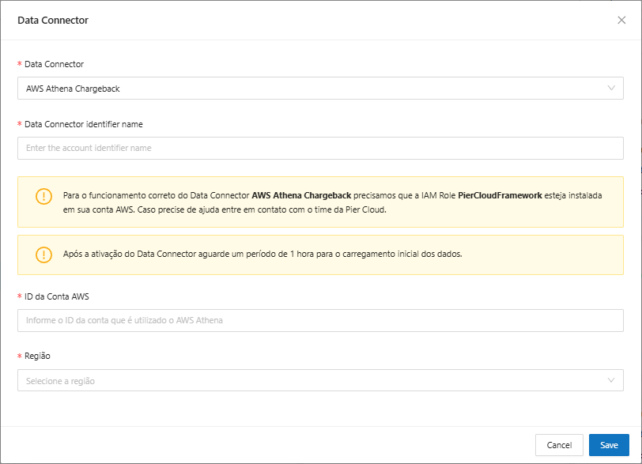The width and height of the screenshot is (642, 464).
Task: Click the bold PierCloudFramework text
Action: tap(500, 194)
